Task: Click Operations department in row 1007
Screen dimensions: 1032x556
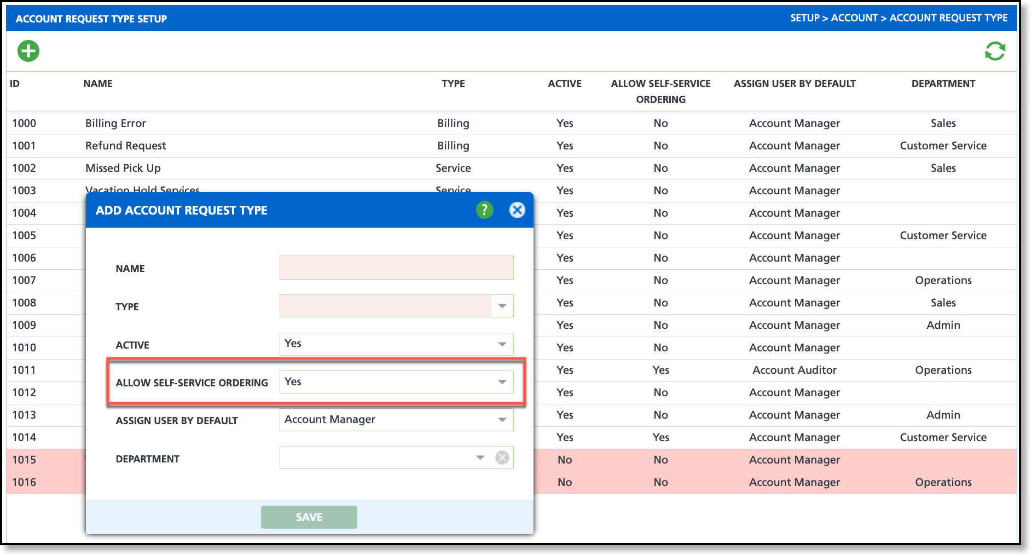Action: pyautogui.click(x=943, y=280)
